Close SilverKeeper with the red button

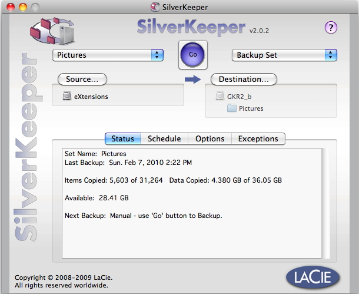11,7
